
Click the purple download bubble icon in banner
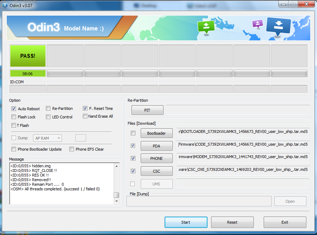tap(258, 24)
